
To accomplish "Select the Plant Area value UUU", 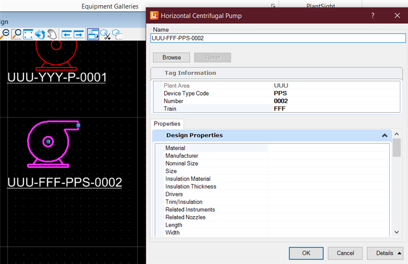I will [x=281, y=85].
